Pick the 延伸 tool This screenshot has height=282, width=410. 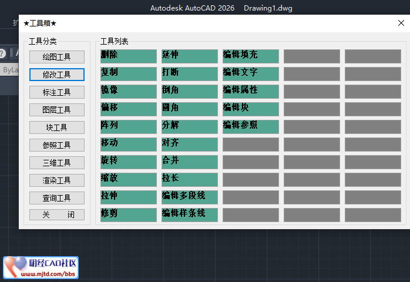tap(190, 56)
